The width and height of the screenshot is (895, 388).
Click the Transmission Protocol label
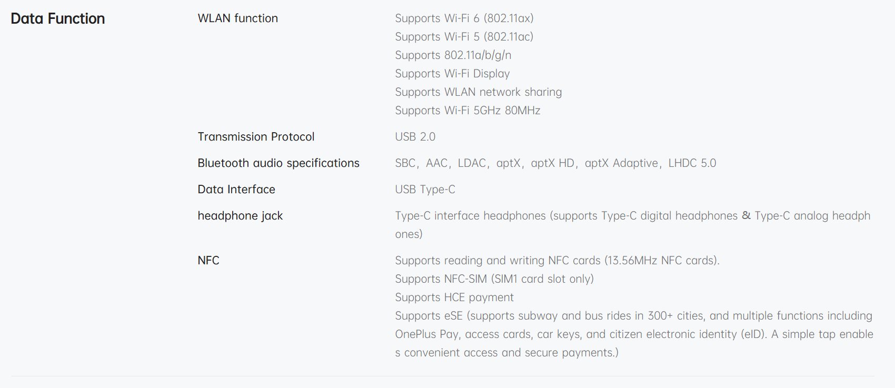(x=256, y=137)
